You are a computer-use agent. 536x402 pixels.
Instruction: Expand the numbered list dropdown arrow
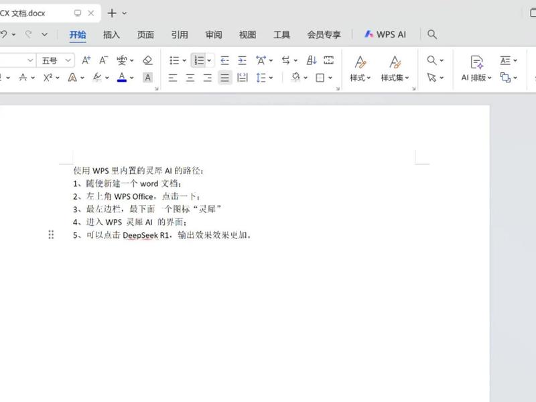[209, 60]
